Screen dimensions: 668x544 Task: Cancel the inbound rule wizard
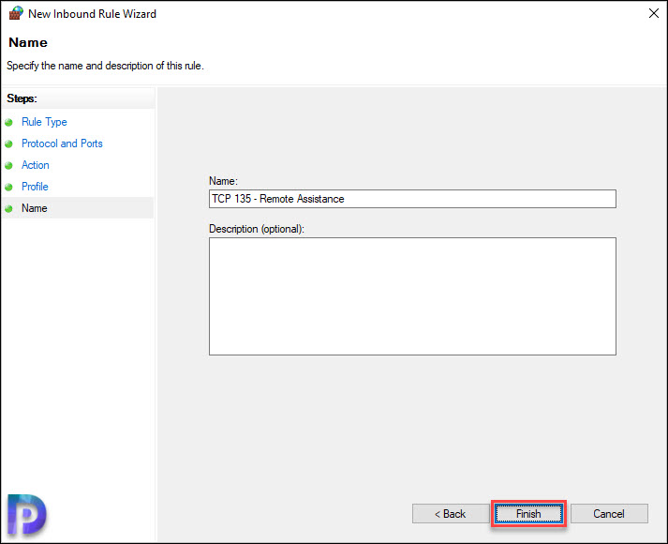[x=609, y=514]
